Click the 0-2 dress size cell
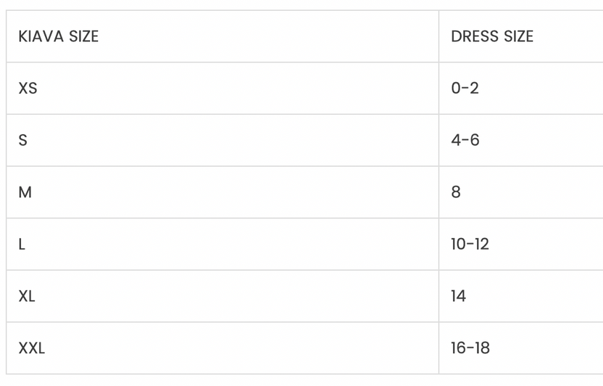 coord(465,89)
